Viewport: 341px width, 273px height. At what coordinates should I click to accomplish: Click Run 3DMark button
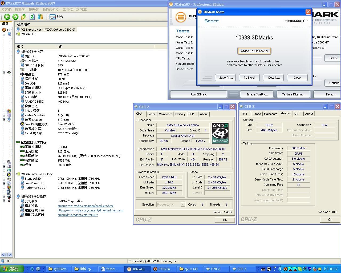pyautogui.click(x=198, y=94)
